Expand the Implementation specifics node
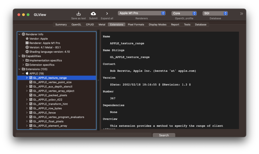The image size is (259, 154). tap(23, 60)
